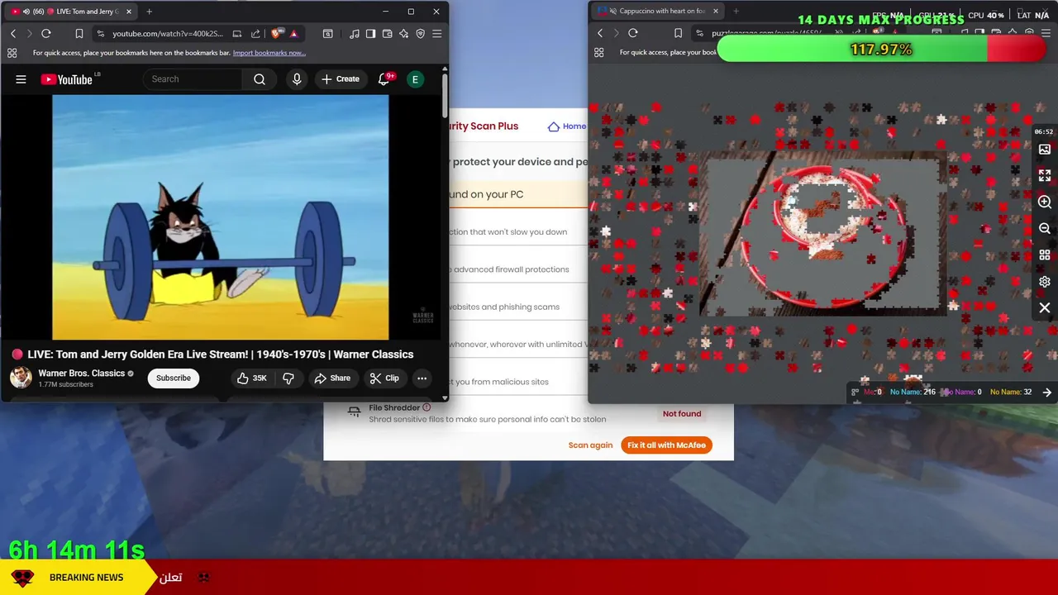Subscribe to Warner Bros. Classics

pos(174,378)
